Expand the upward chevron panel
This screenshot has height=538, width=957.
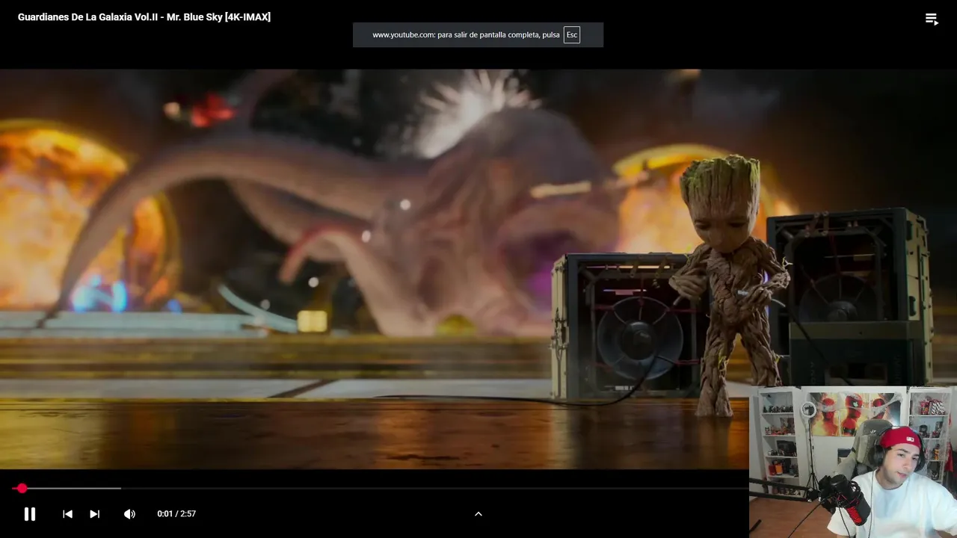coord(478,514)
